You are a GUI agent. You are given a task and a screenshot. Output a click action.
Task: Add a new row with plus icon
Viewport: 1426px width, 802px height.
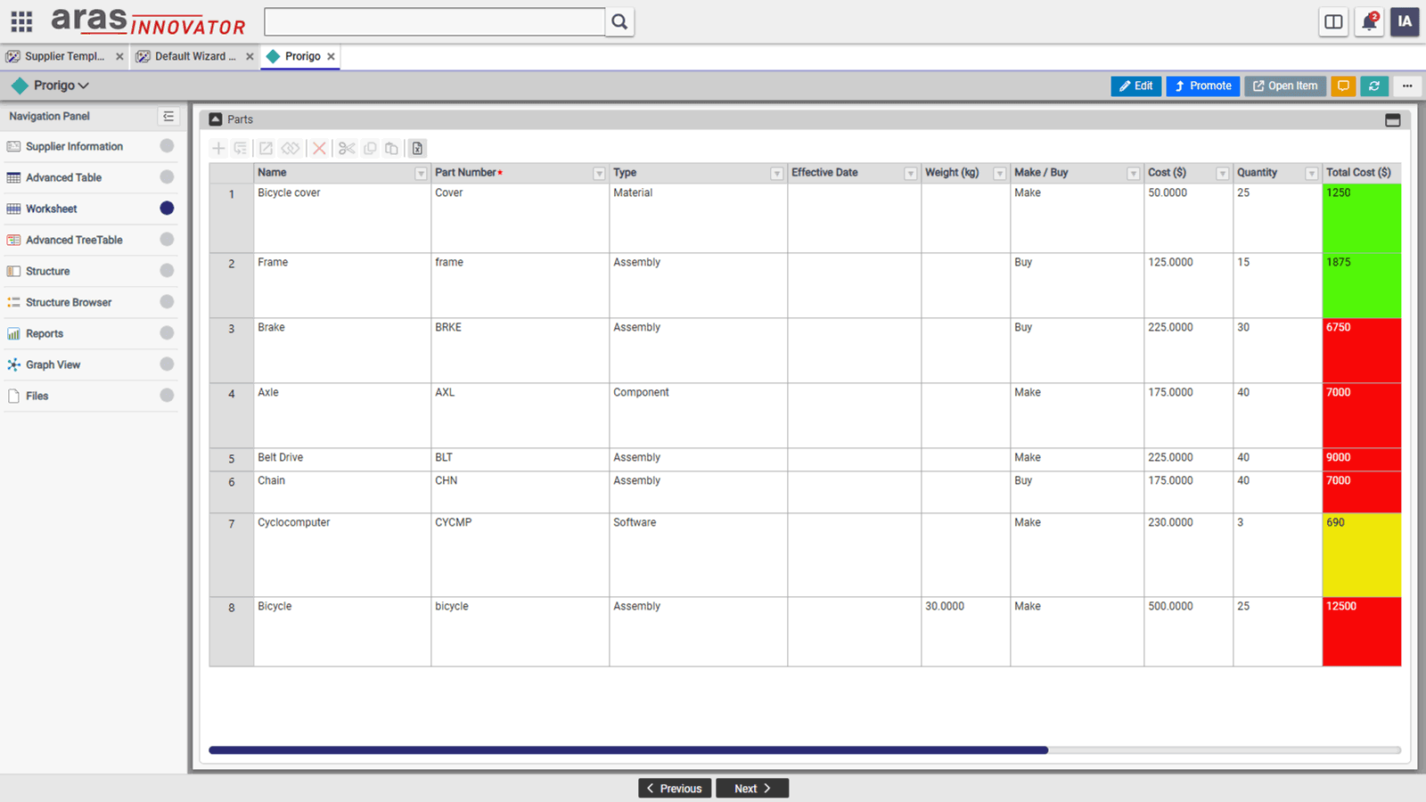[218, 148]
